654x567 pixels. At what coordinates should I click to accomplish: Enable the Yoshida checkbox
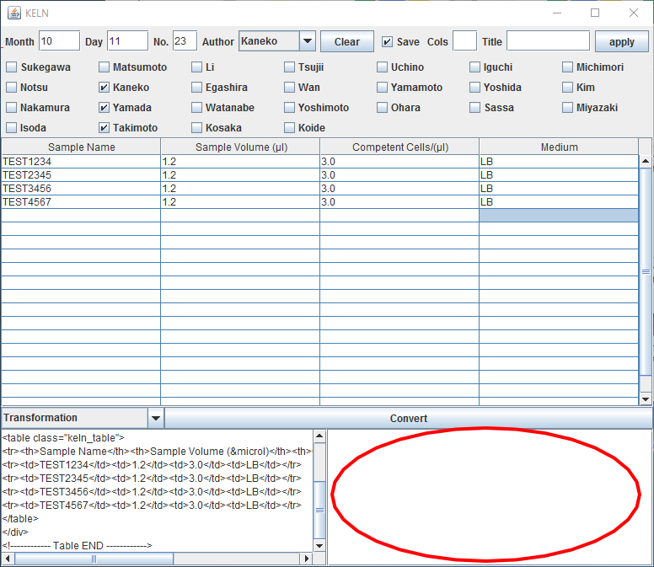pyautogui.click(x=474, y=87)
